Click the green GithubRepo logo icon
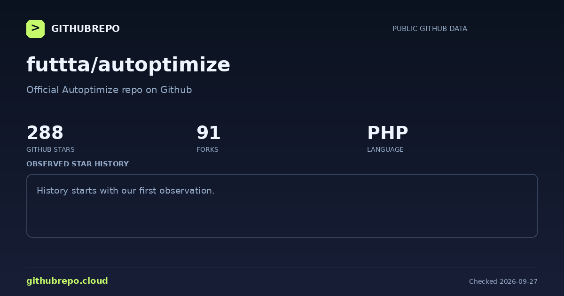The width and height of the screenshot is (564, 296). coord(35,29)
